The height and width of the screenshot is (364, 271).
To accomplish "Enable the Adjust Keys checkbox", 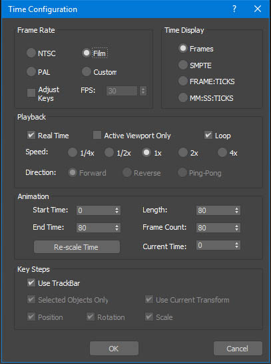I will click(x=31, y=93).
